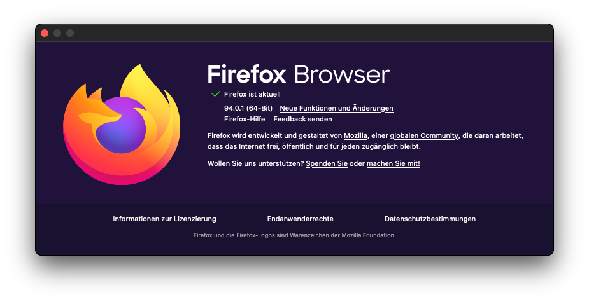Click the Mozilla Foundation trademark notice
Image resolution: width=589 pixels, height=302 pixels.
click(294, 235)
